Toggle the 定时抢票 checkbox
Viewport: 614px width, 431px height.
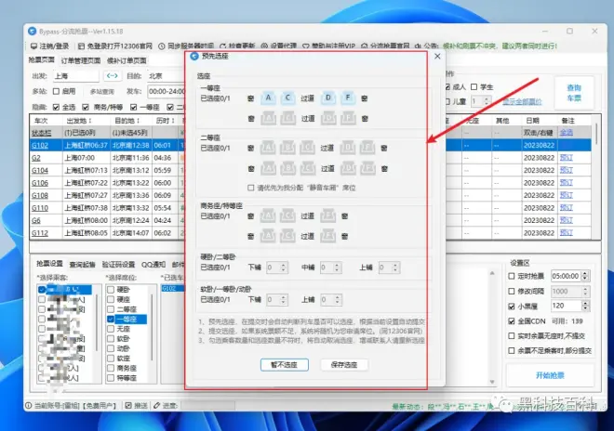514,276
